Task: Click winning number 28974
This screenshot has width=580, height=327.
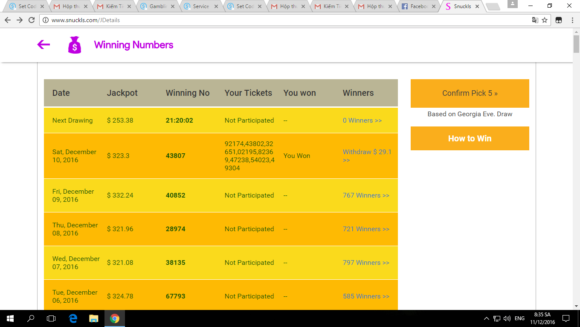Action: (x=176, y=229)
